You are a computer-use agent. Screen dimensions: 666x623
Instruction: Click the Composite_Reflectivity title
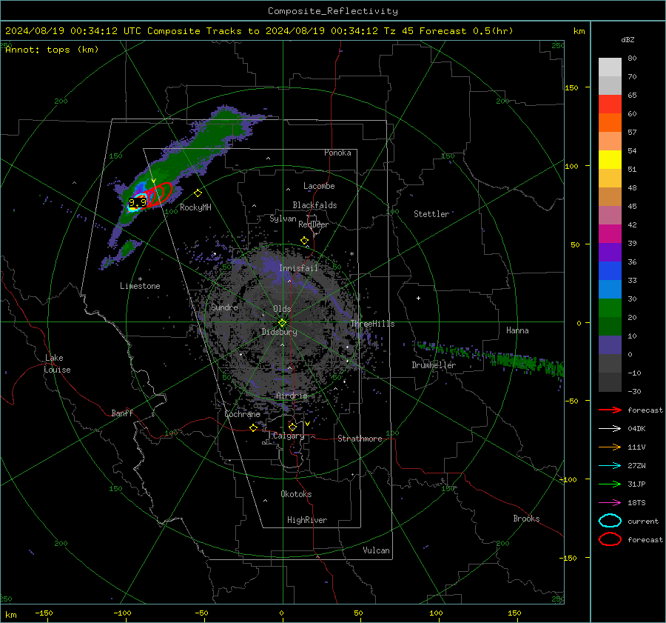point(333,11)
